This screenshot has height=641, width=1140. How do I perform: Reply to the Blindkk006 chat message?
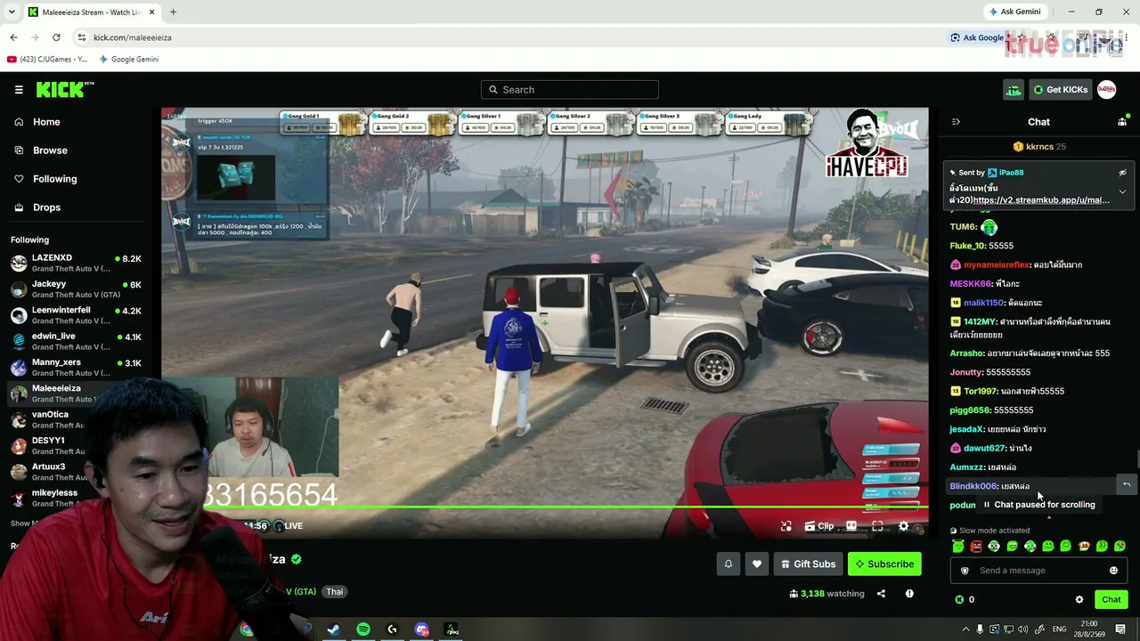(1126, 485)
